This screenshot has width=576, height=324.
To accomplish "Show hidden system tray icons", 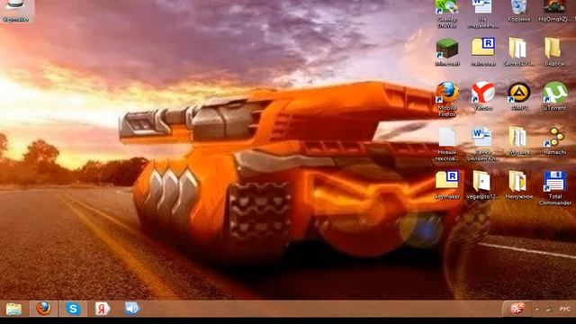I will [537, 310].
